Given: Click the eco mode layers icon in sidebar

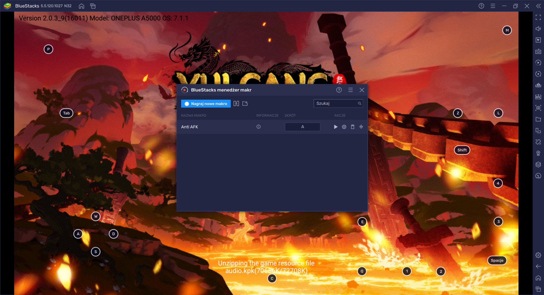Looking at the screenshot, I should click(538, 164).
